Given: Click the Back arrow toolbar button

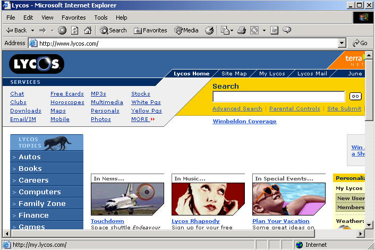Looking at the screenshot, I should [x=16, y=30].
